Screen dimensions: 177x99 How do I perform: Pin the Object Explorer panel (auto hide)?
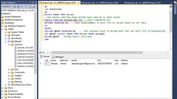click(x=33, y=2)
